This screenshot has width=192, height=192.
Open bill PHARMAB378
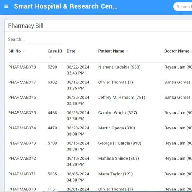[x=22, y=67]
